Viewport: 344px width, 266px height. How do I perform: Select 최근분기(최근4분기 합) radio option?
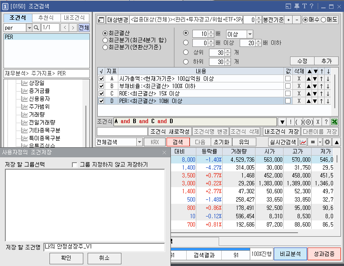click(105, 40)
